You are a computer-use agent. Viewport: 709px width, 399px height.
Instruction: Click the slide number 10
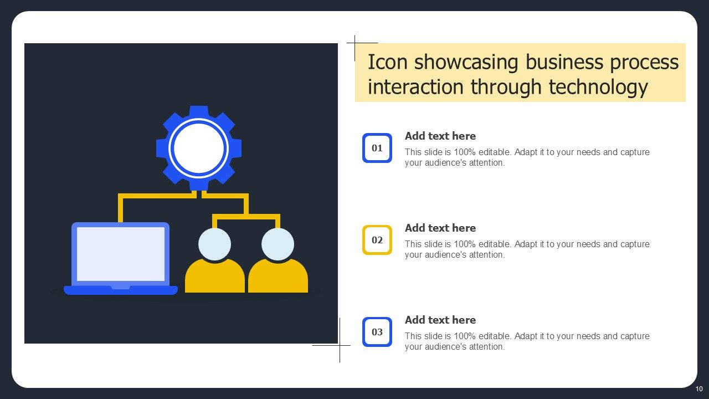699,389
